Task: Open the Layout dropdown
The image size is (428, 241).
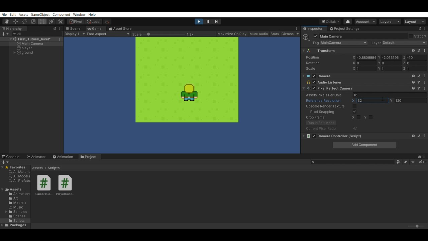Action: pos(414,21)
